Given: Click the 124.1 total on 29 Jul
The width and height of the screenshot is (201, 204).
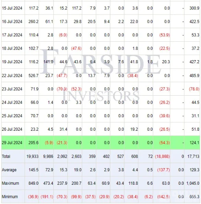Looking at the screenshot, I should click(194, 143).
